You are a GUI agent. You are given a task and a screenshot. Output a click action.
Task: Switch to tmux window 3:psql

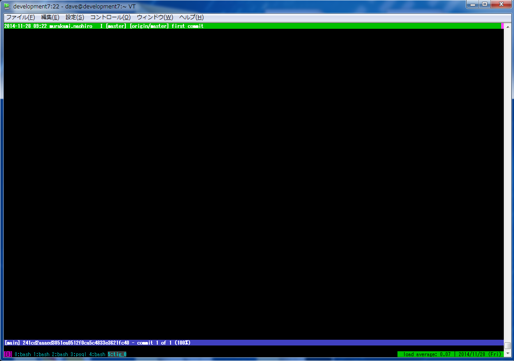click(x=78, y=354)
